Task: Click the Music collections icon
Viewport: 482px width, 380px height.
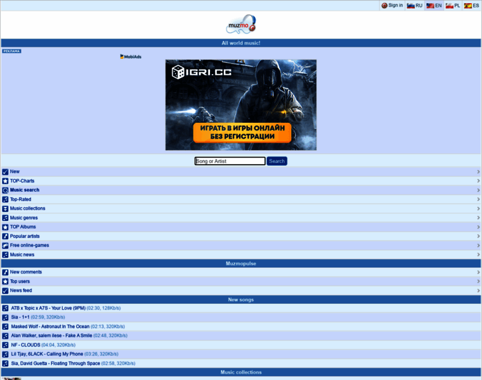Action: (5, 209)
